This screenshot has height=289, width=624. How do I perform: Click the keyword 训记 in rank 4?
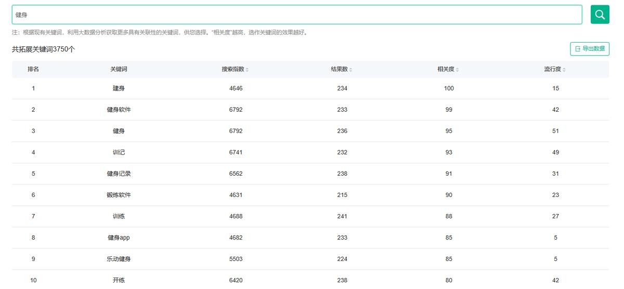[x=119, y=152]
